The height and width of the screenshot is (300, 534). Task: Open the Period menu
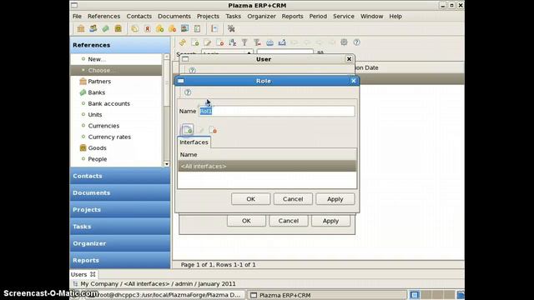tap(318, 17)
